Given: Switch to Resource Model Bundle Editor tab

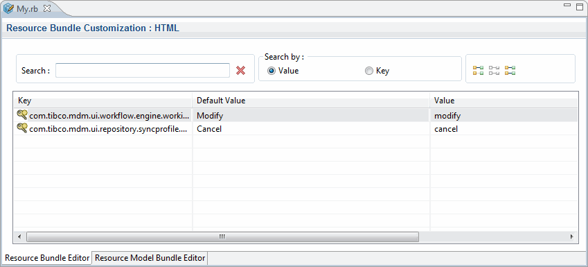Looking at the screenshot, I should point(150,258).
